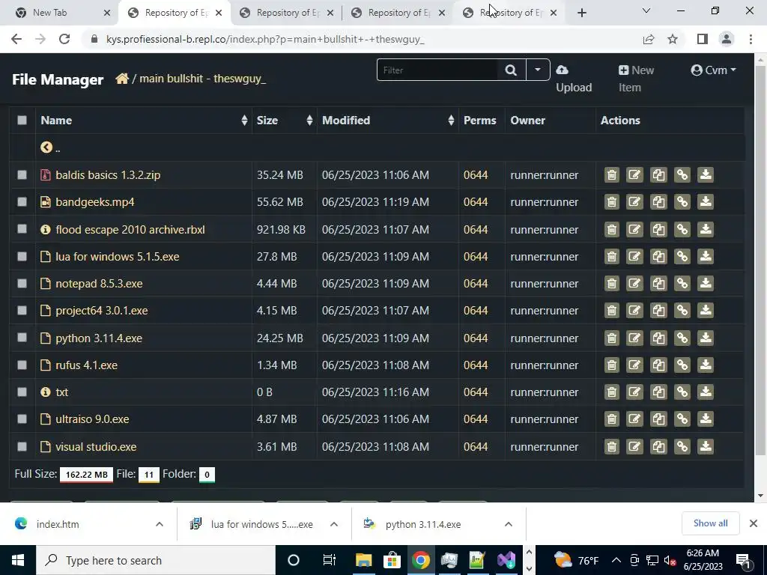Check the box for python 3.11.4.exe
This screenshot has height=575, width=767.
pos(22,338)
